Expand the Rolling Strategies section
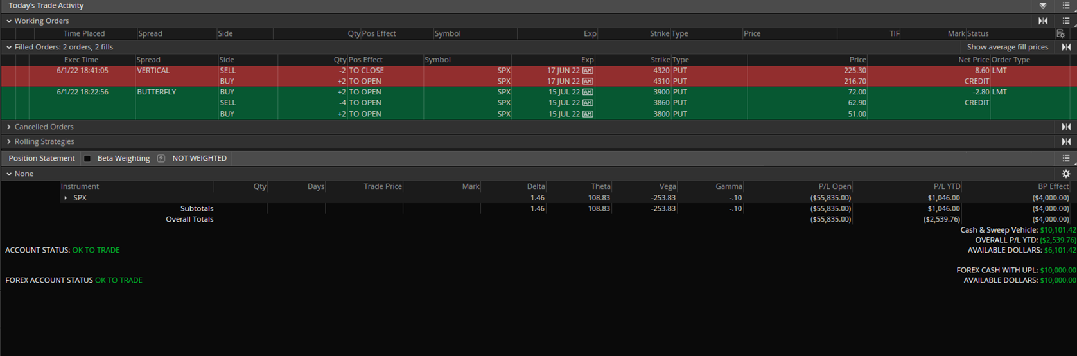The width and height of the screenshot is (1077, 356). (9, 141)
